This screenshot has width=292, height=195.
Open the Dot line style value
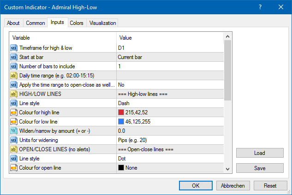[170, 159]
